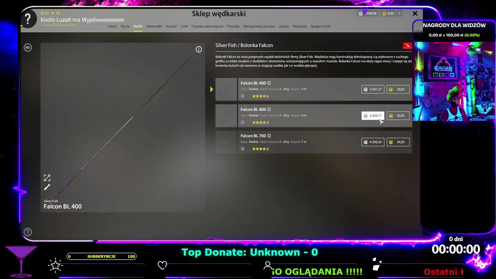This screenshot has width=496, height=279.
Task: Click the question mark profile icon
Action: (28, 19)
